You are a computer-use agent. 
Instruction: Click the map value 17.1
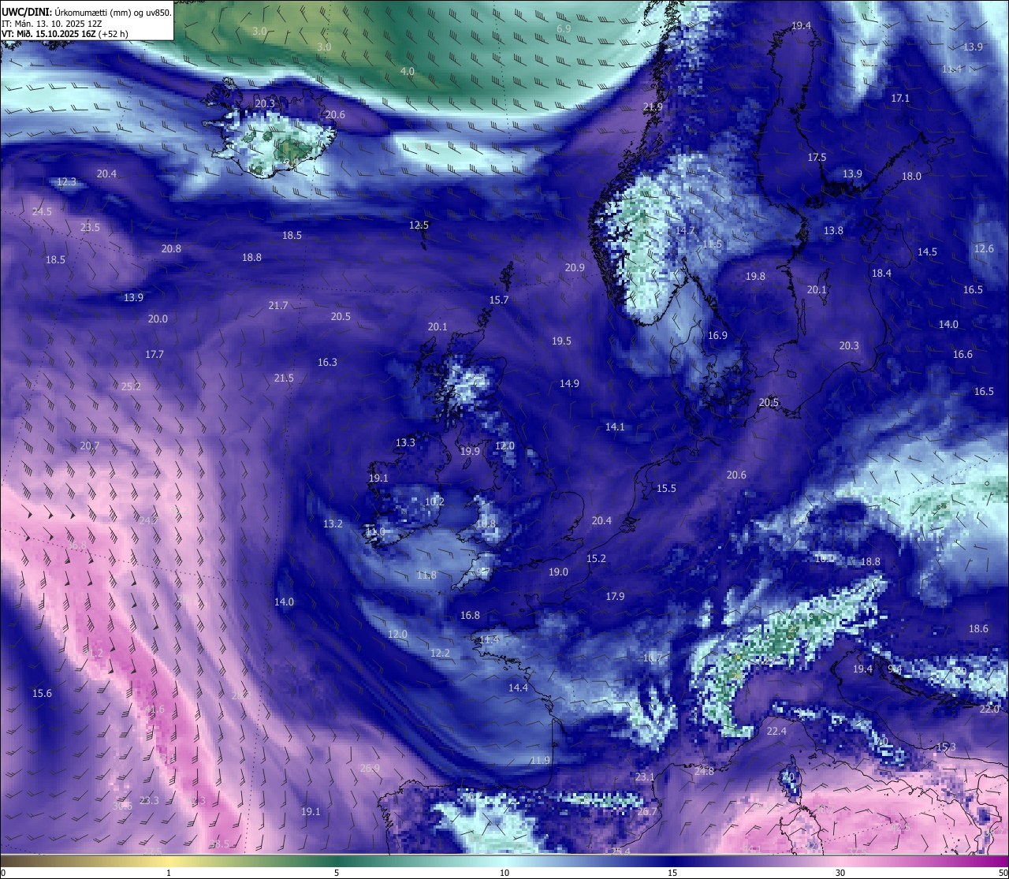coord(900,98)
